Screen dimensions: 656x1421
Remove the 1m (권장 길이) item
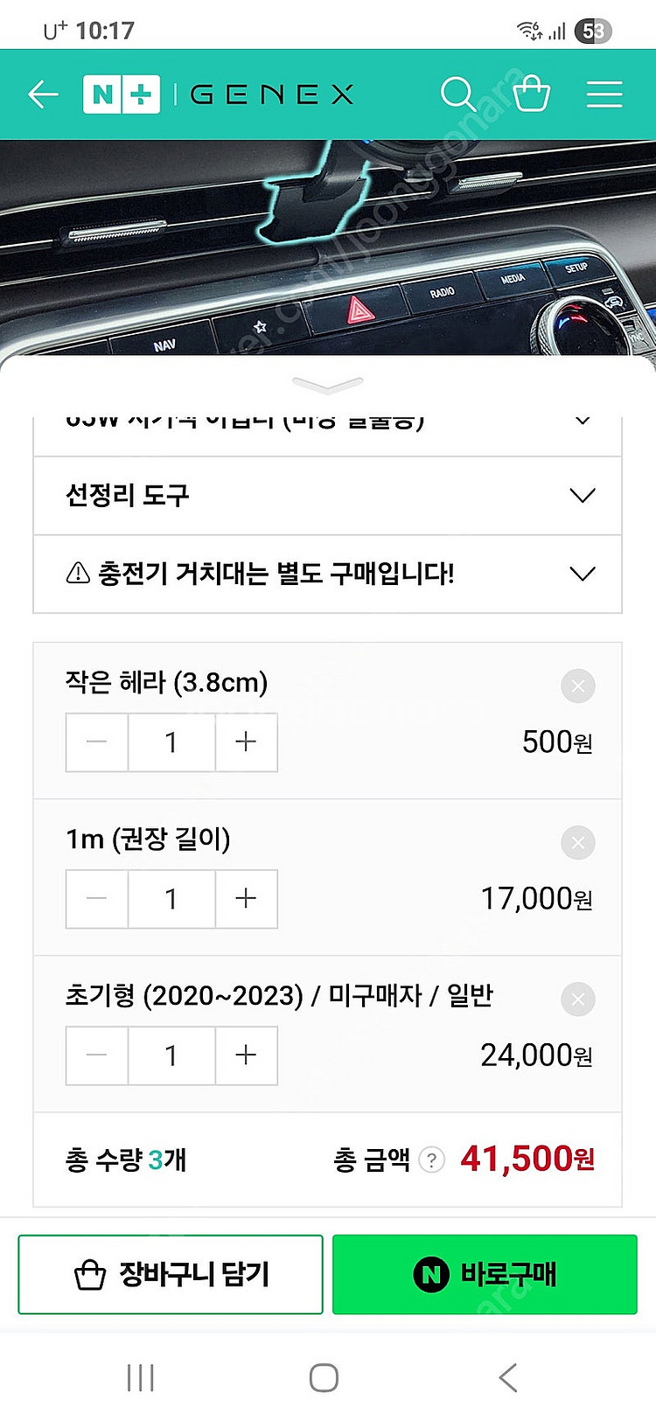pyautogui.click(x=577, y=843)
